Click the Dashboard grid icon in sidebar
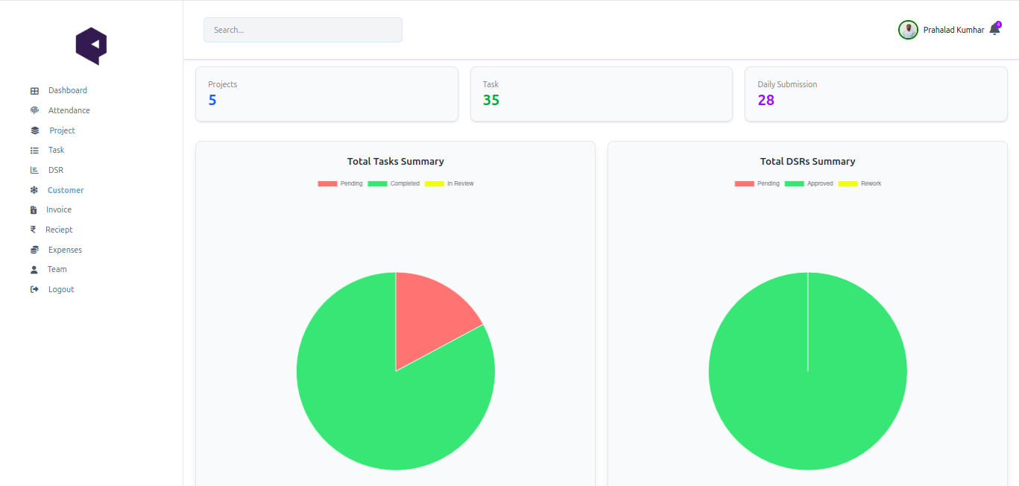 (x=34, y=91)
